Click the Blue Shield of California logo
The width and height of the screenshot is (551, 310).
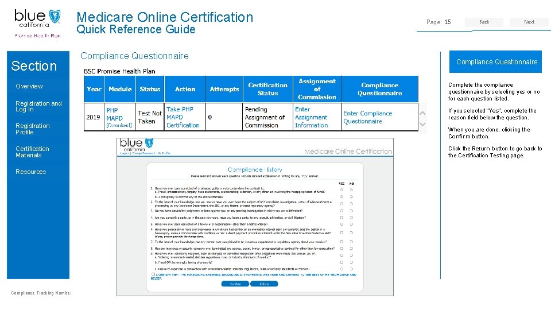point(38,24)
